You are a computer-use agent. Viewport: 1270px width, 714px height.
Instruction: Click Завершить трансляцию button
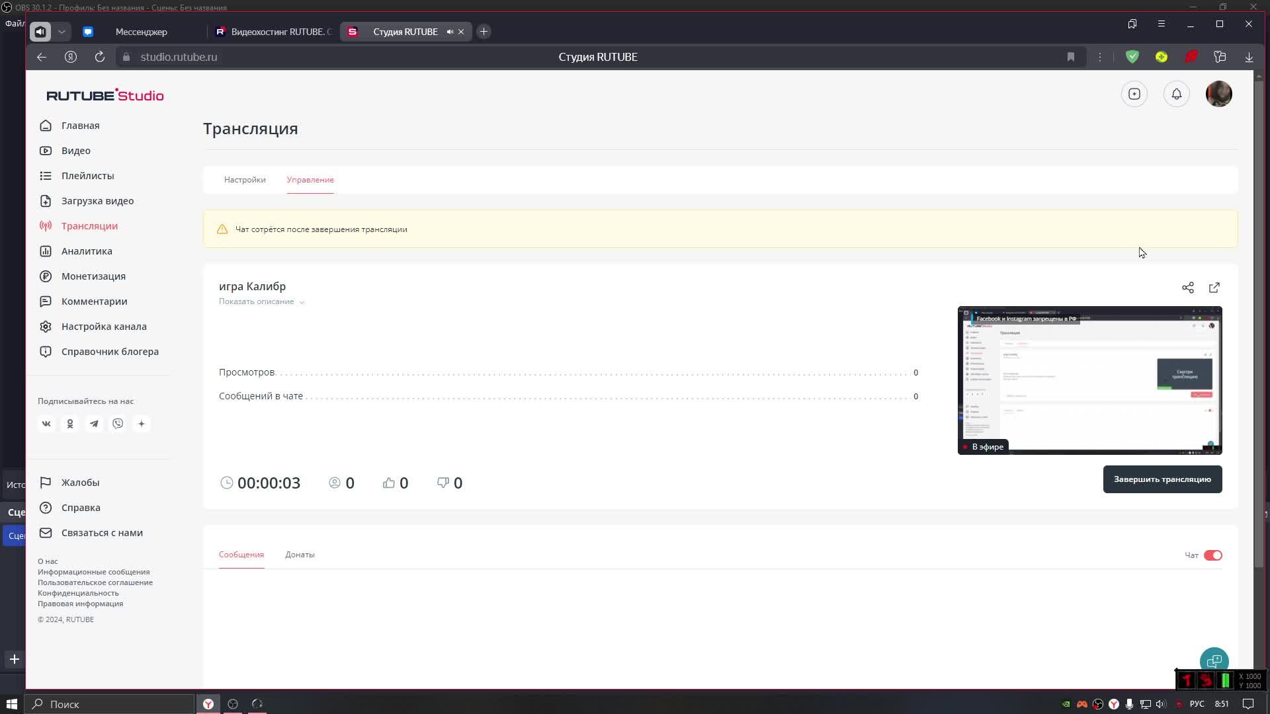tap(1162, 479)
